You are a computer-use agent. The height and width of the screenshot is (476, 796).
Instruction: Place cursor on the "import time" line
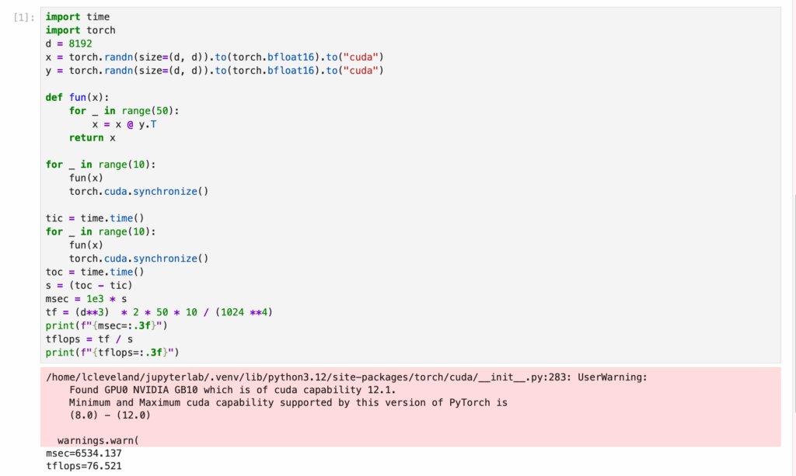(77, 16)
